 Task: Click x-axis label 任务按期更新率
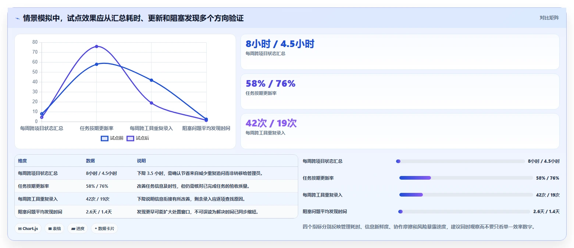tap(96, 128)
